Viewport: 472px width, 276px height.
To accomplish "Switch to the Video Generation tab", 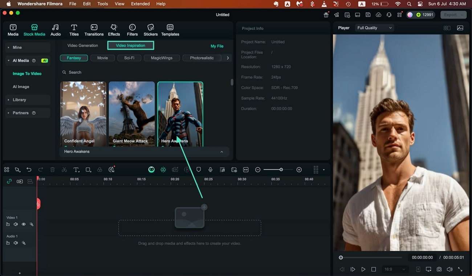I will (83, 45).
